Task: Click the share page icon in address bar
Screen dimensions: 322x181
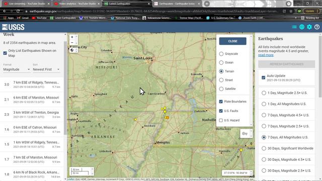Action: 284,11
